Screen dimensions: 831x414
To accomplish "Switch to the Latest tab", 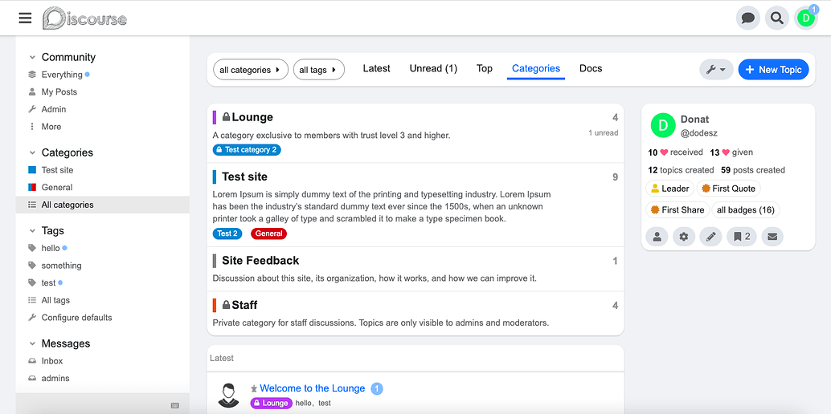I will pos(376,68).
